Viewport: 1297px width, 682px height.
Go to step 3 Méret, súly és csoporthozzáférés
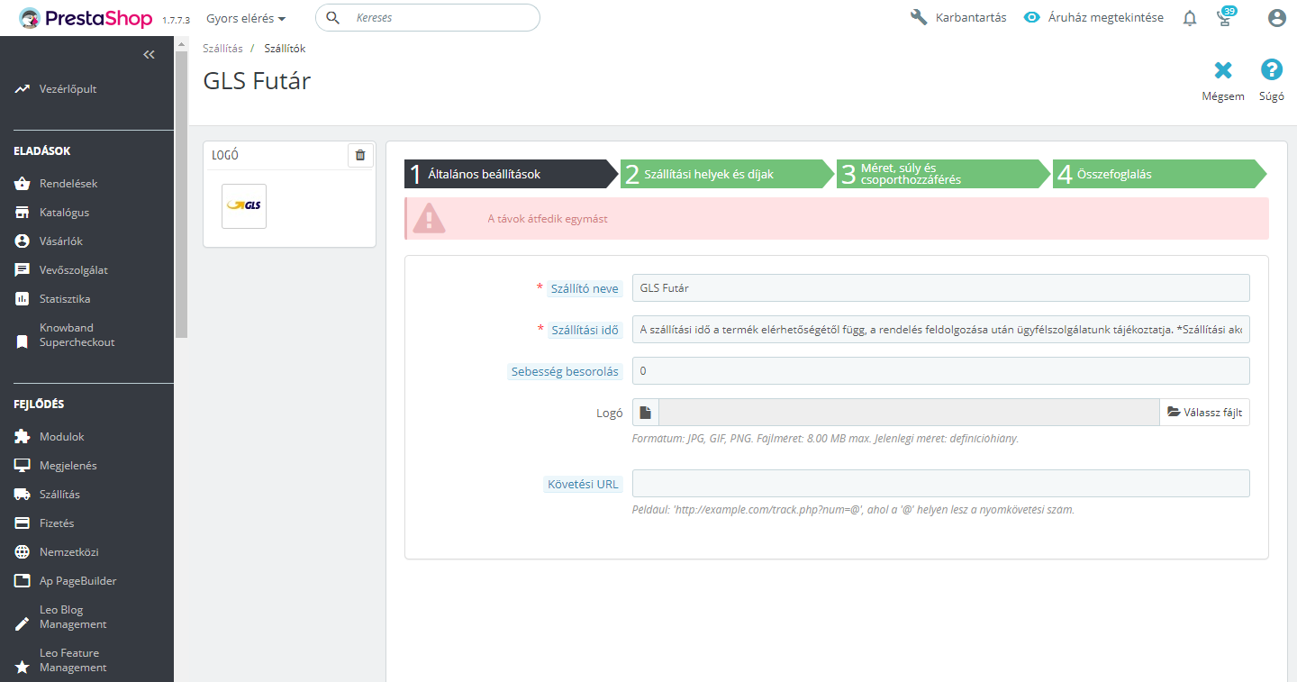point(944,174)
